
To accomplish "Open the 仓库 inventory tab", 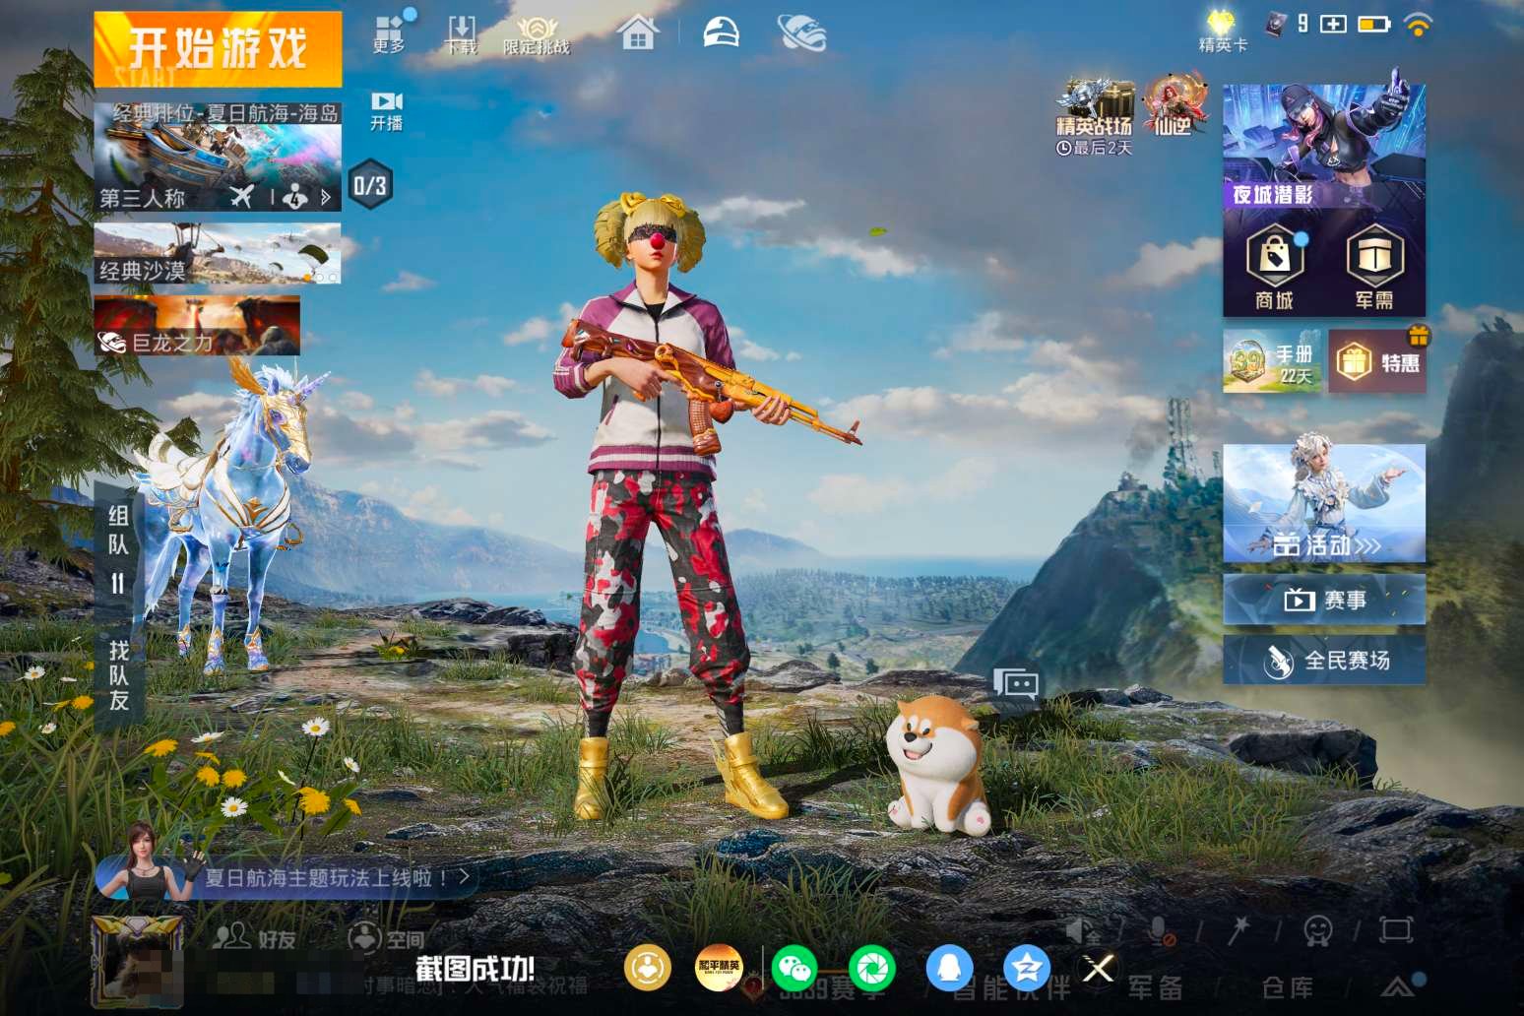I will click(x=1288, y=986).
